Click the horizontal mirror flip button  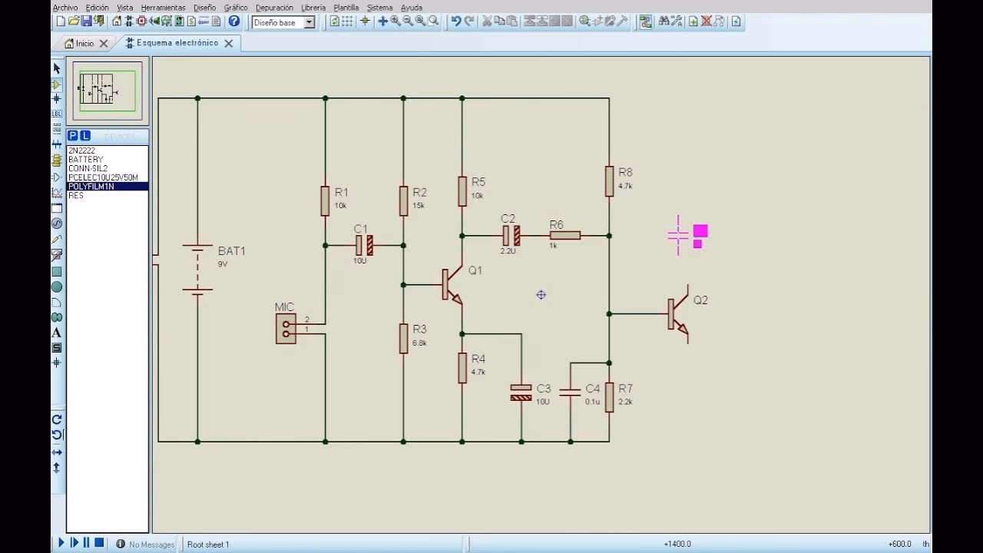click(x=56, y=453)
